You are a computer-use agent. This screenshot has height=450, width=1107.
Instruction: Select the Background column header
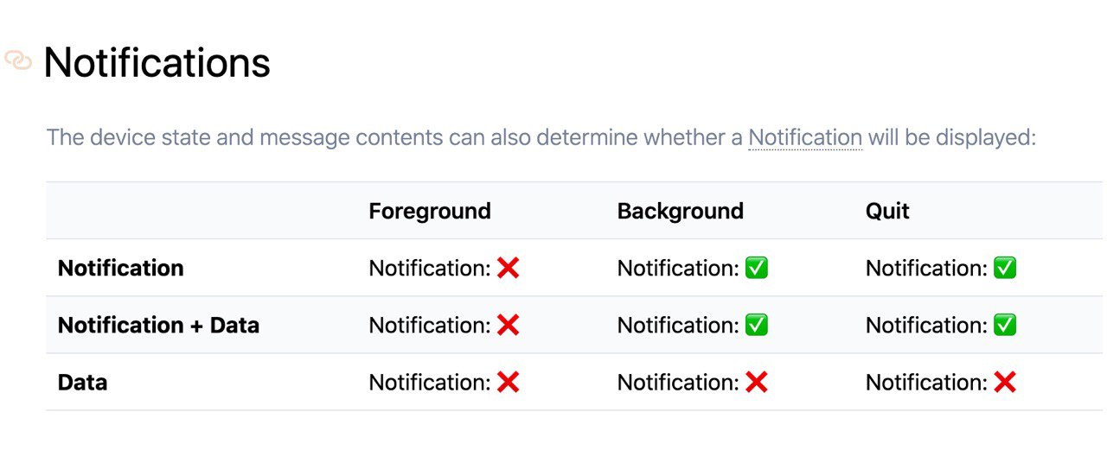pyautogui.click(x=681, y=211)
